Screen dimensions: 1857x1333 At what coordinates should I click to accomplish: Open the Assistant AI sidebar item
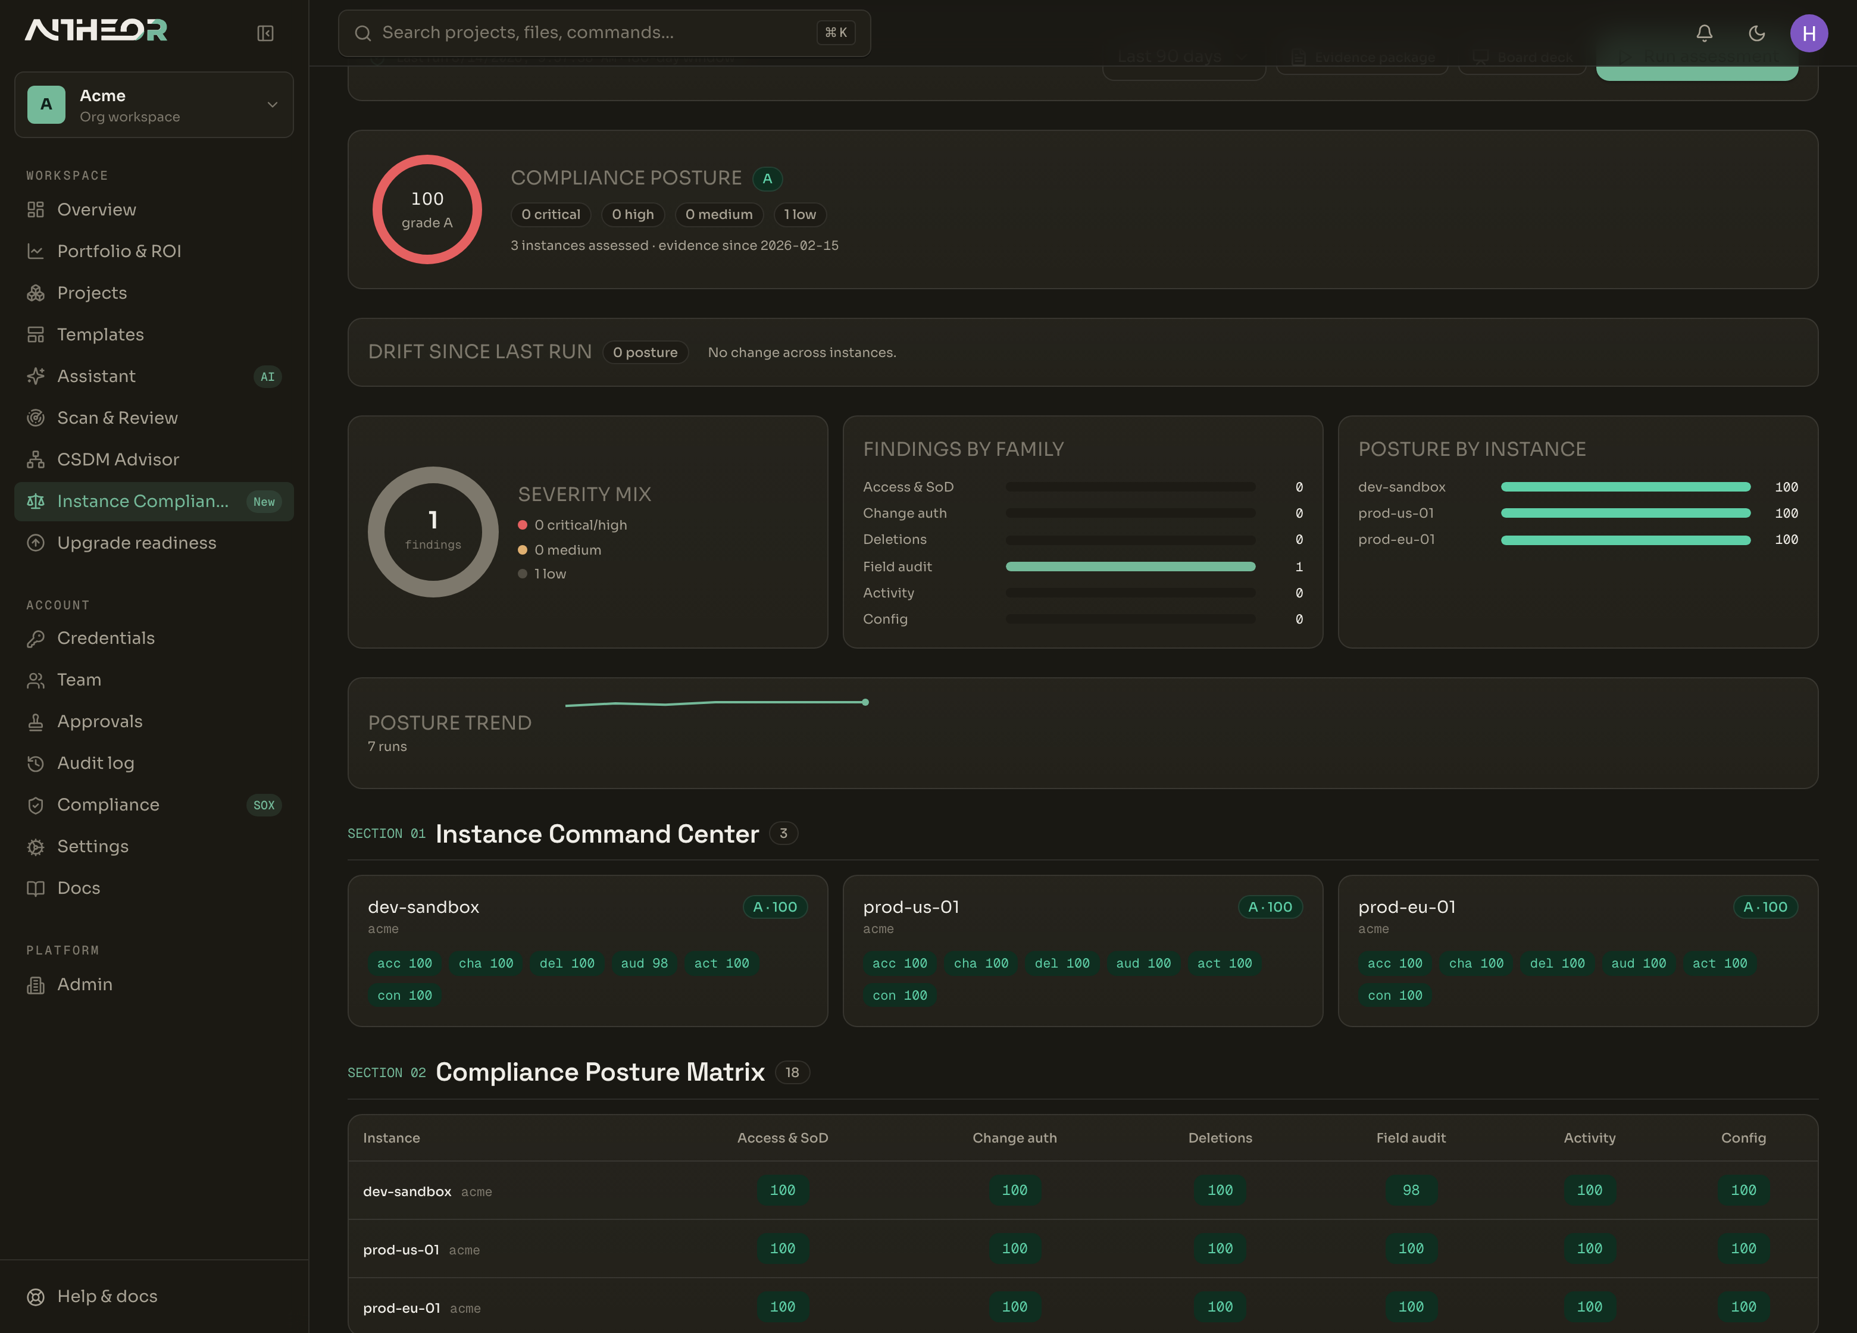pos(154,376)
